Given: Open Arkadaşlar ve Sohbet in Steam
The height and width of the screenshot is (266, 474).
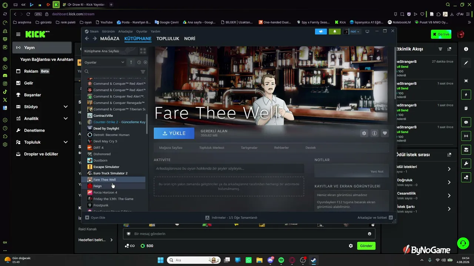Looking at the screenshot, I should [375, 218].
